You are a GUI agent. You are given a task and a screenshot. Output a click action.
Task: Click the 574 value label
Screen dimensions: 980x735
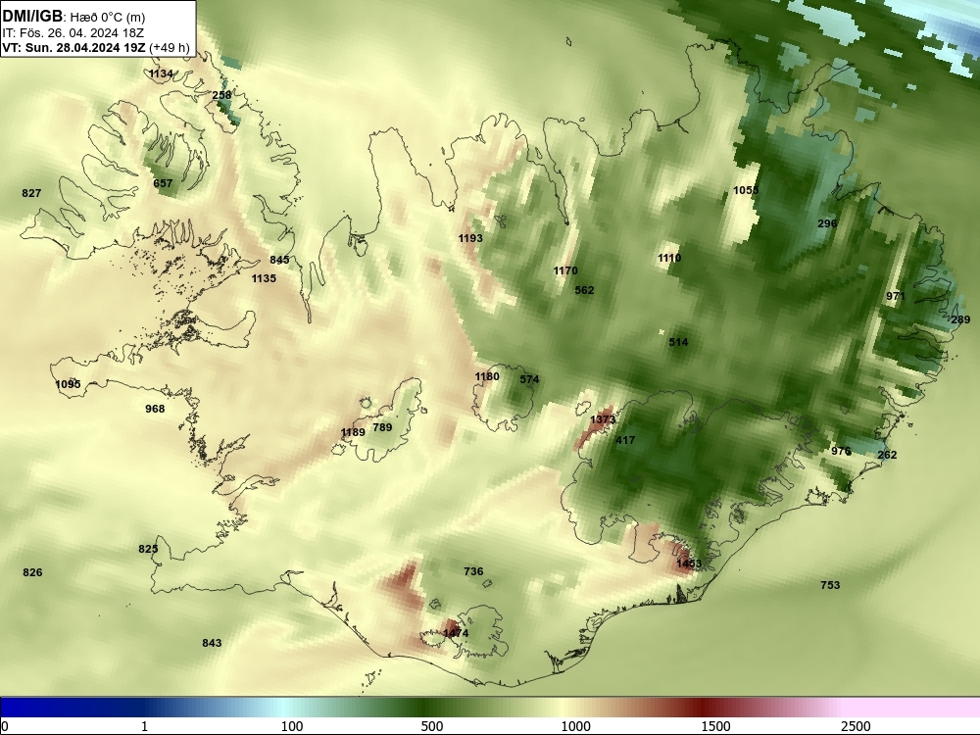pyautogui.click(x=529, y=379)
